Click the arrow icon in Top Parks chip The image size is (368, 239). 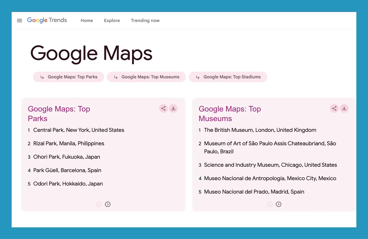(42, 77)
